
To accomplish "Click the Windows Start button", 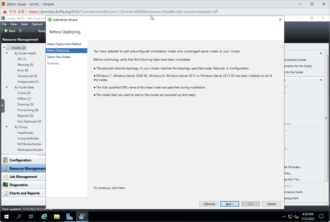I will [6, 217].
